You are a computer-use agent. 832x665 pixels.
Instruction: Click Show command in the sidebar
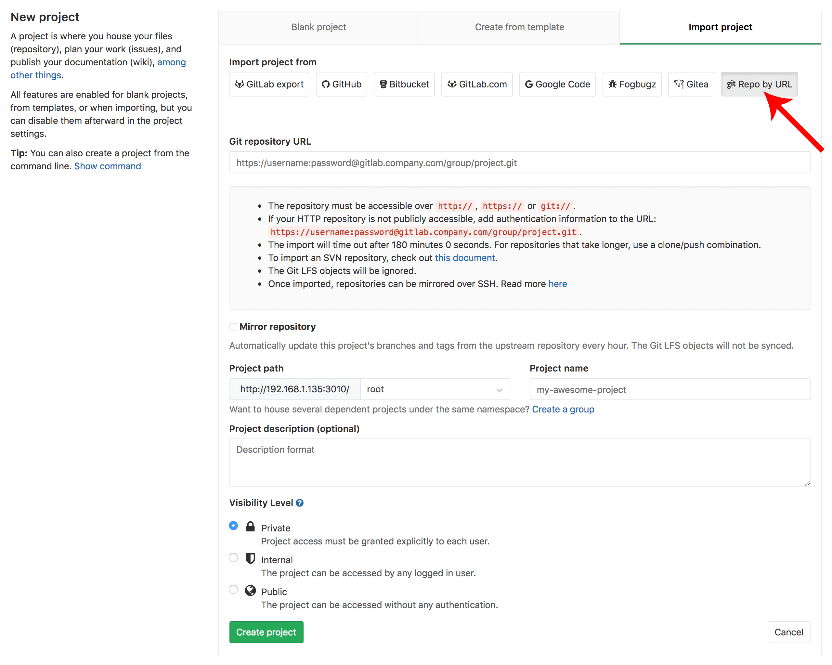click(107, 166)
